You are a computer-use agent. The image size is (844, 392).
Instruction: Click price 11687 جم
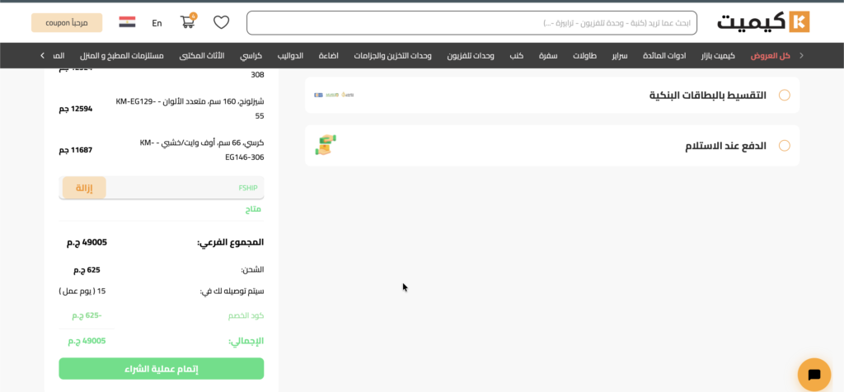tap(76, 150)
